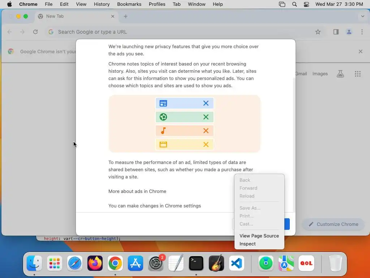Open the Google apps grid

tap(357, 74)
